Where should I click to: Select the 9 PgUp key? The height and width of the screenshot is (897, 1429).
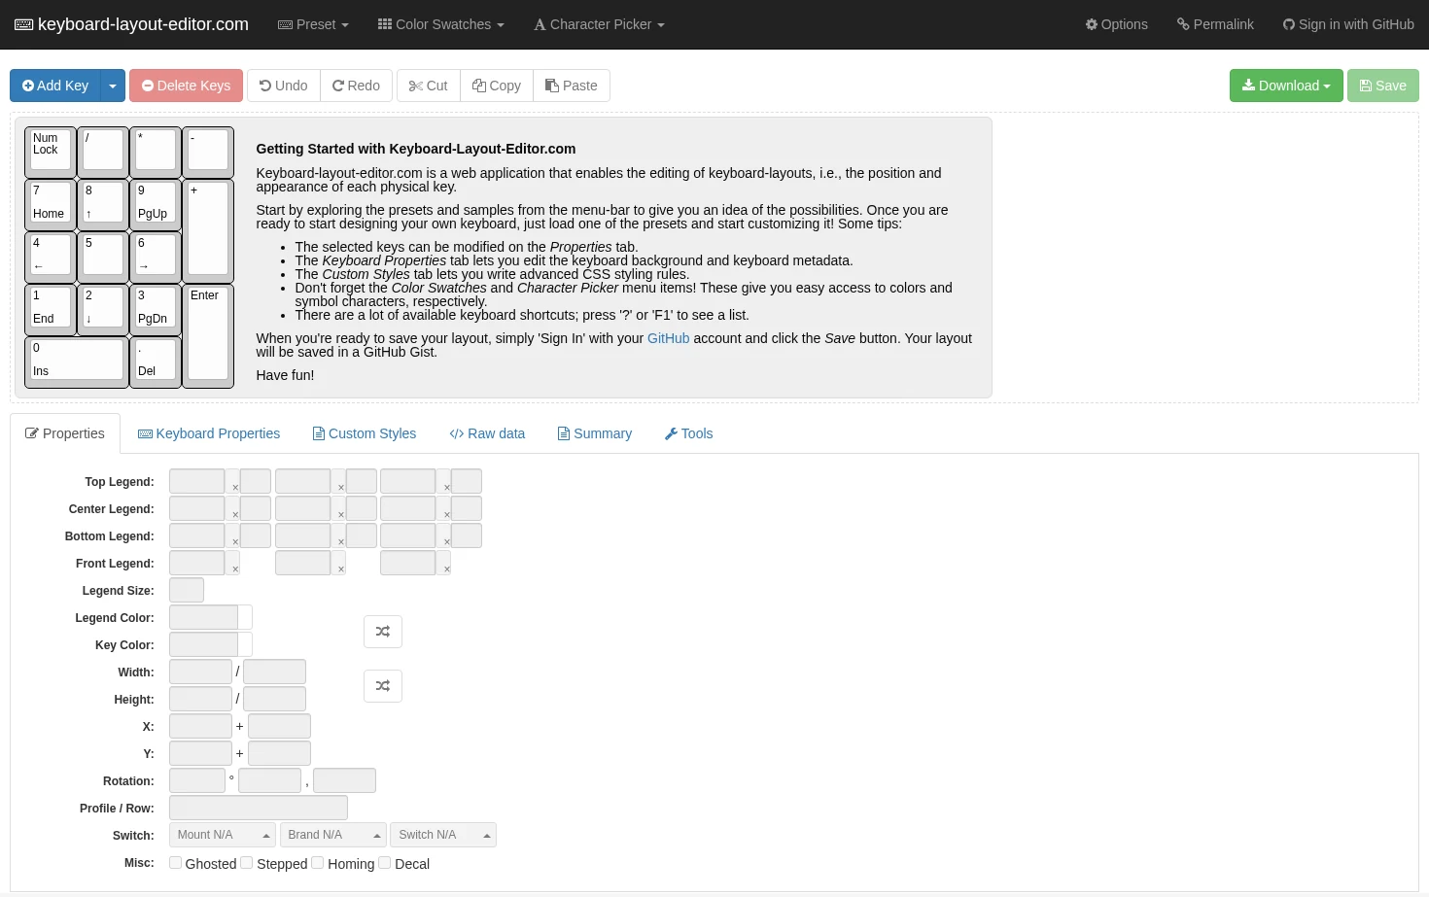tap(156, 205)
